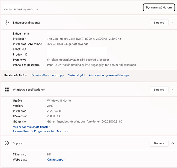Click the Byt namn på datorn button
The height and width of the screenshot is (168, 177).
[159, 8]
